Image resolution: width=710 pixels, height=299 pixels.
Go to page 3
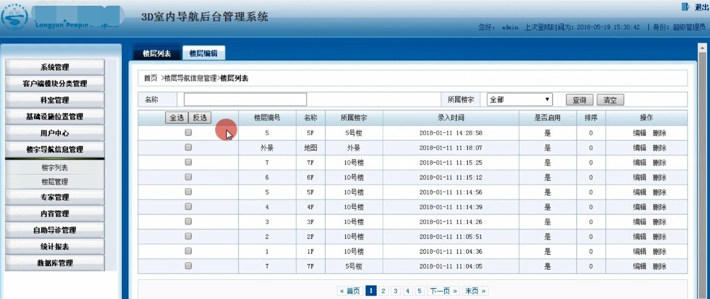[x=395, y=291]
